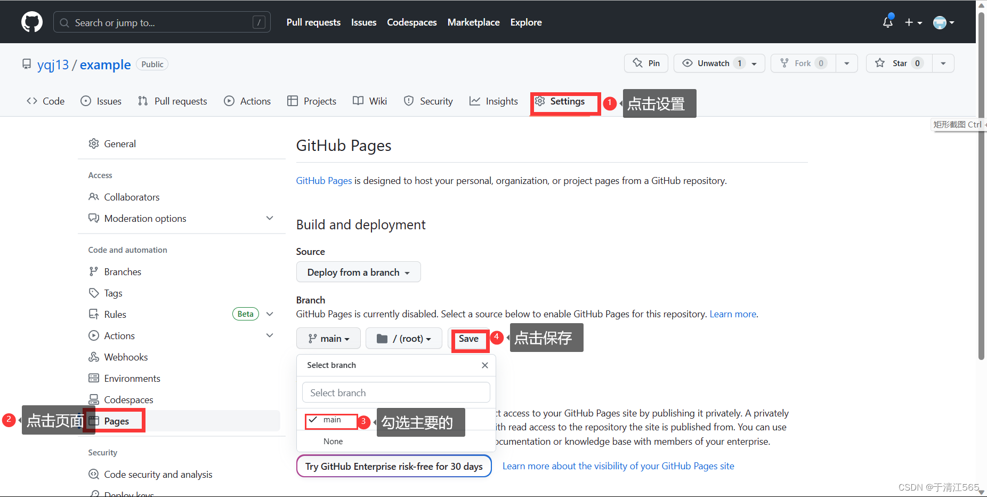Open the yqj13 user profile link

(x=53, y=65)
